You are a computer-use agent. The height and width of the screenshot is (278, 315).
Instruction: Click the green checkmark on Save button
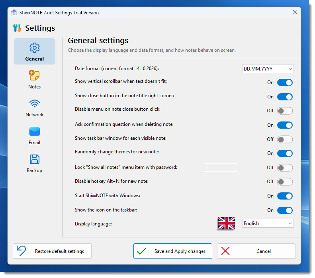pos(142,251)
